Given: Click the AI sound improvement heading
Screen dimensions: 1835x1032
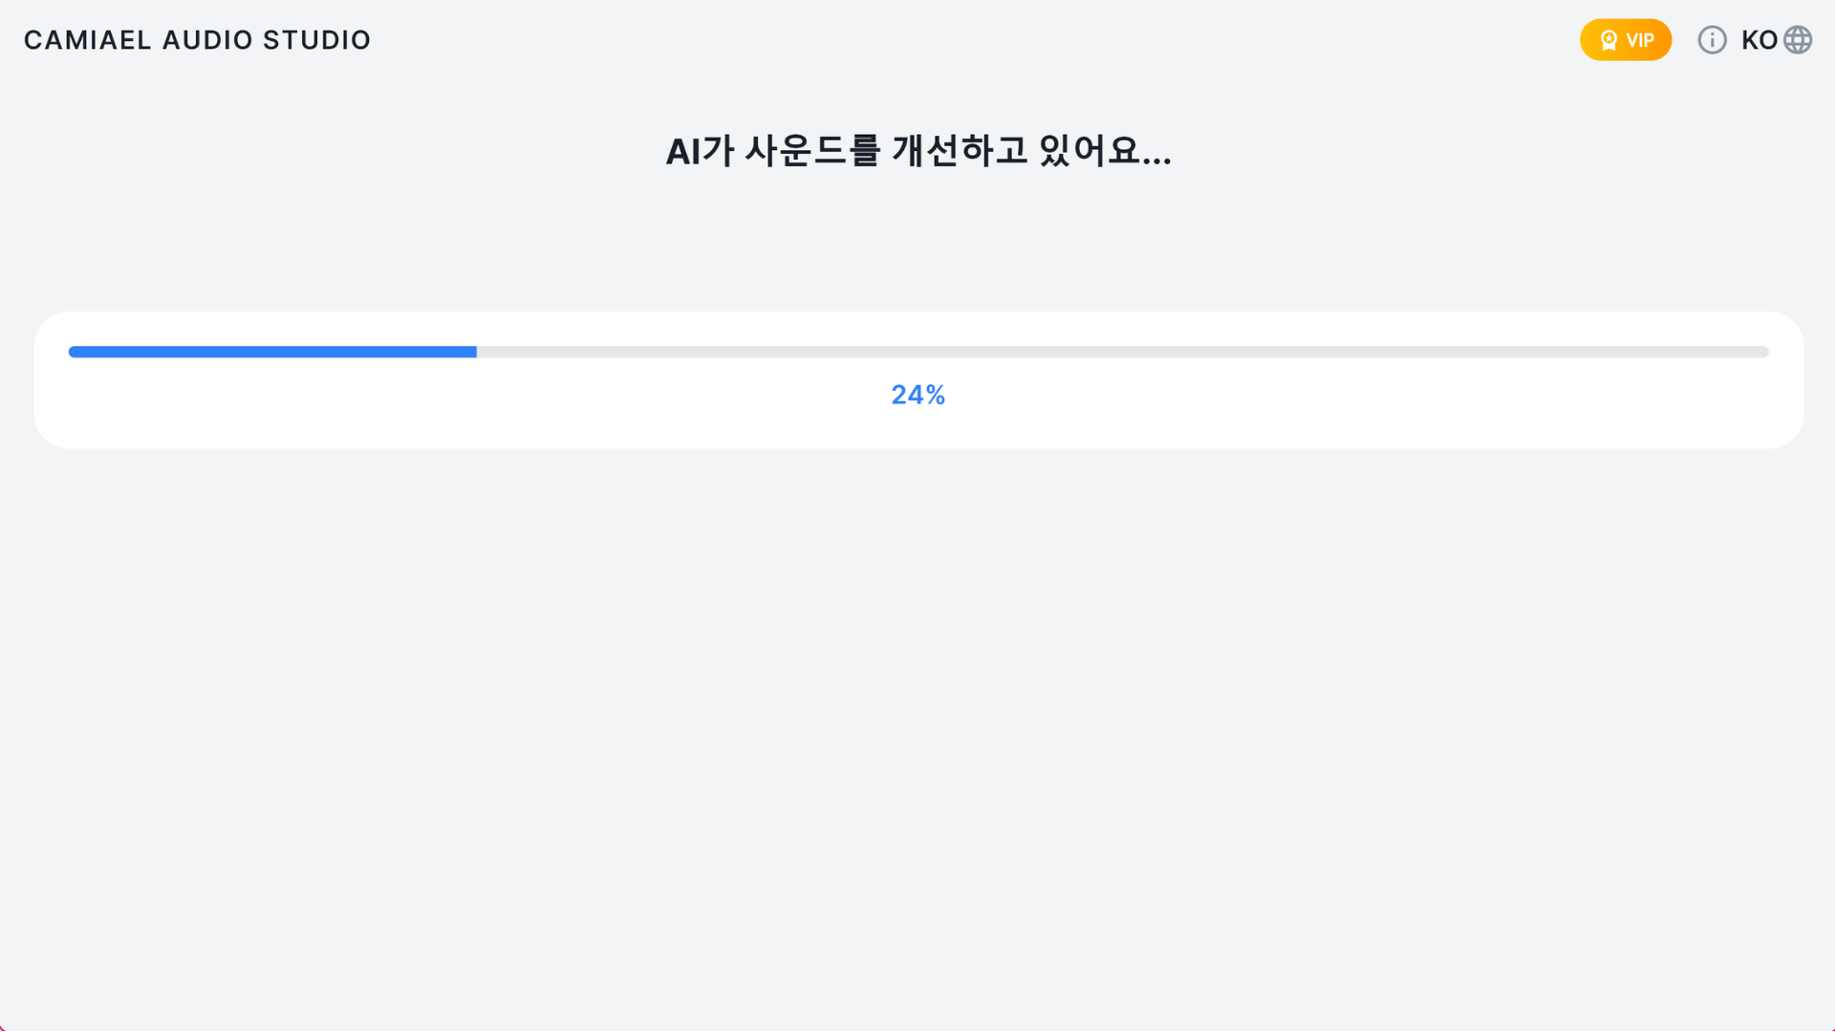Looking at the screenshot, I should [x=917, y=151].
